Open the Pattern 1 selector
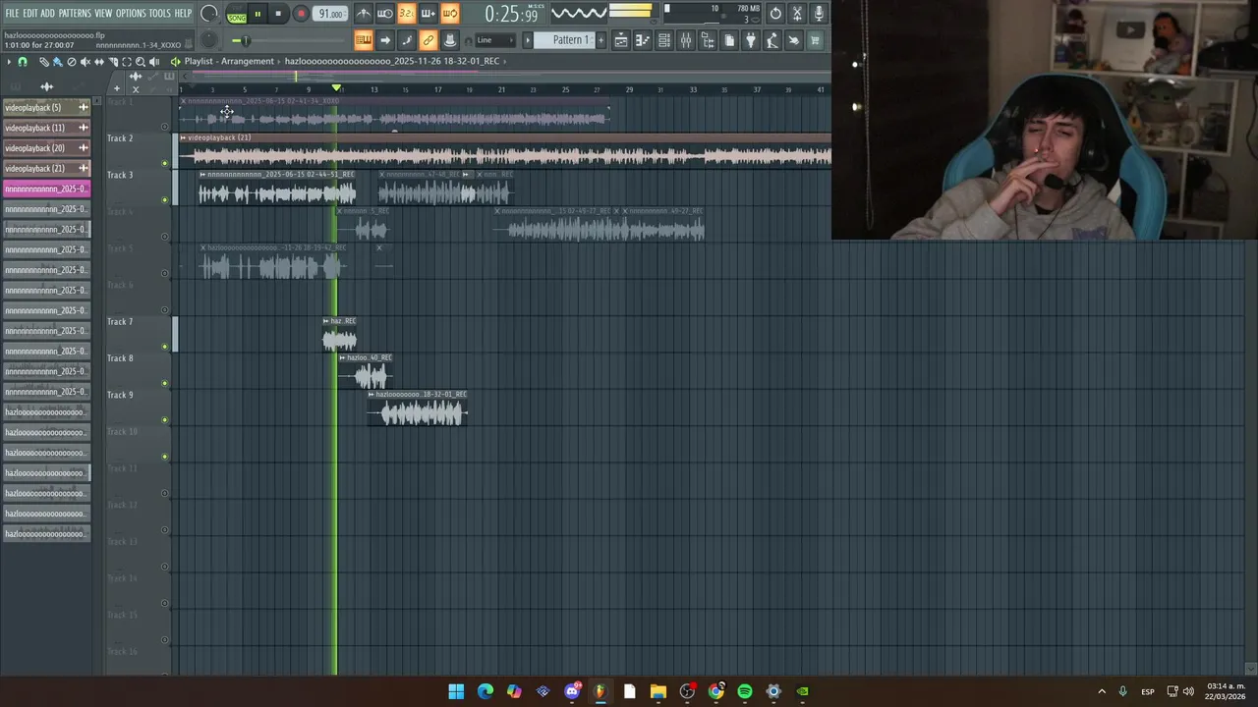Screen dimensions: 1258x707 coord(567,40)
